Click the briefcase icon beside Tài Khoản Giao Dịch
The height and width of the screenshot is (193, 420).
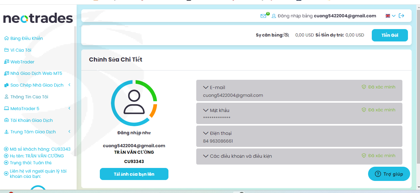(6, 120)
